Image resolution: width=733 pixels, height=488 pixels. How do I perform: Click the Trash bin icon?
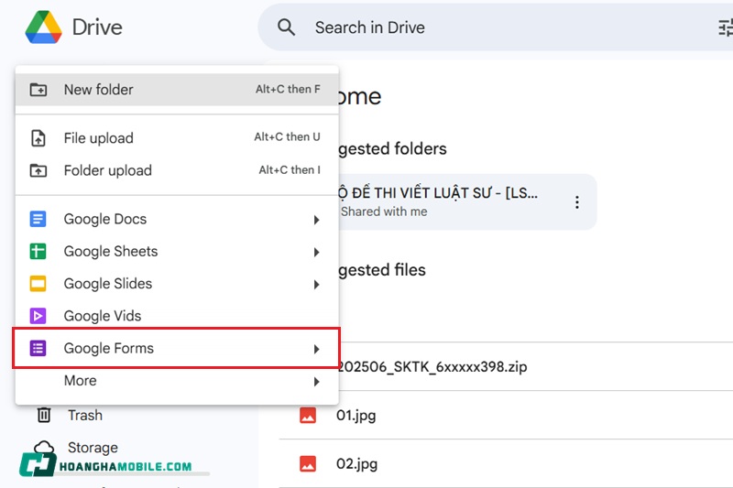click(43, 416)
